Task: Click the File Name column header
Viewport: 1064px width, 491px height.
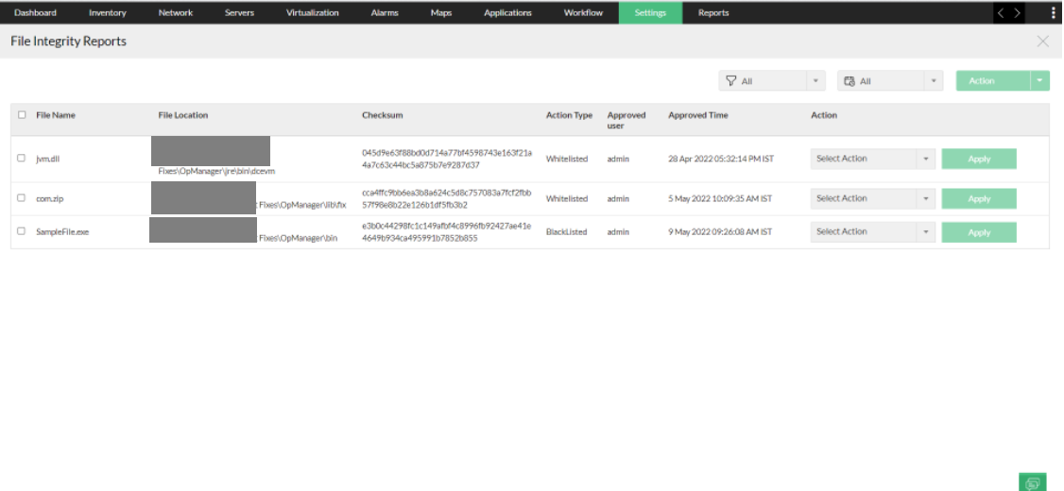Action: pyautogui.click(x=56, y=115)
